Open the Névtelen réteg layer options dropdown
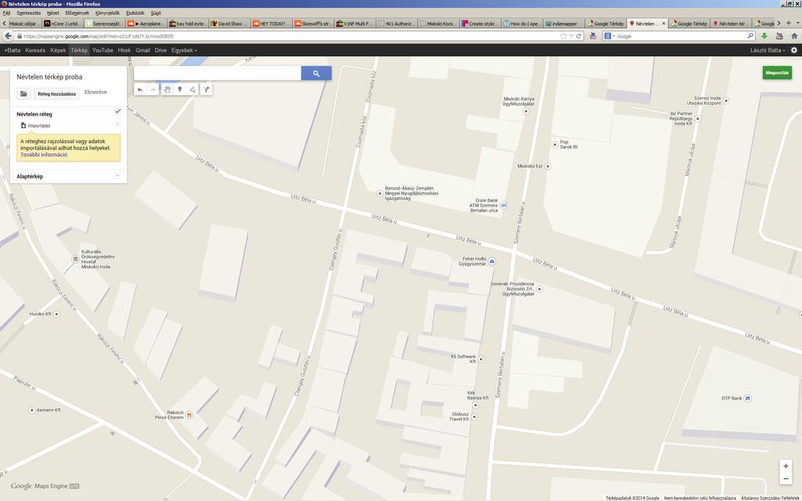Viewport: 802px width, 501px height. 117,124
